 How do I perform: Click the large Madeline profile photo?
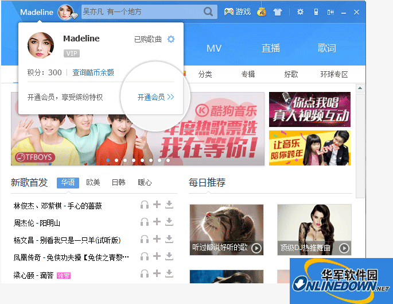click(x=41, y=45)
